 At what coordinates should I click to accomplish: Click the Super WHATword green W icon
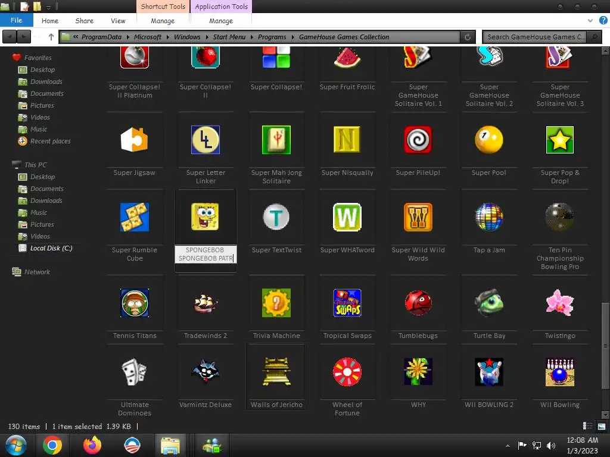[347, 217]
